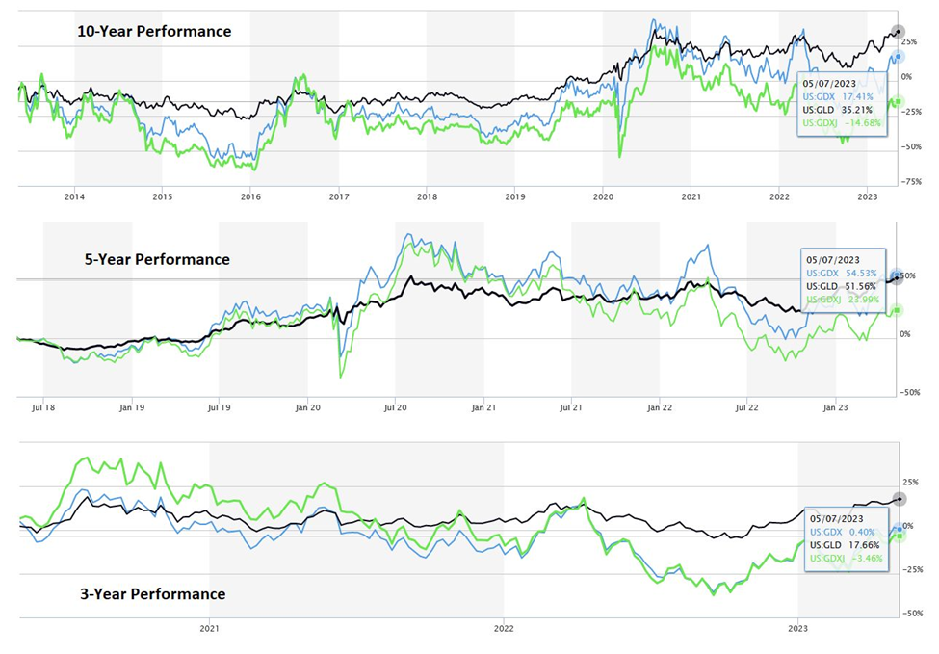The height and width of the screenshot is (654, 939).
Task: Click the 2020 label on 10-year axis
Action: (x=602, y=196)
